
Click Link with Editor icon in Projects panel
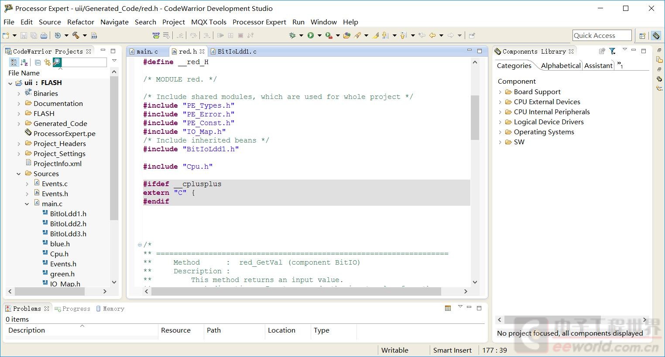[47, 63]
